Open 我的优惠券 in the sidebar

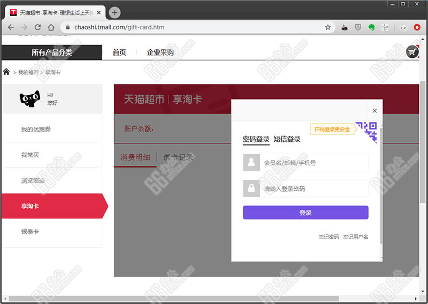click(36, 129)
